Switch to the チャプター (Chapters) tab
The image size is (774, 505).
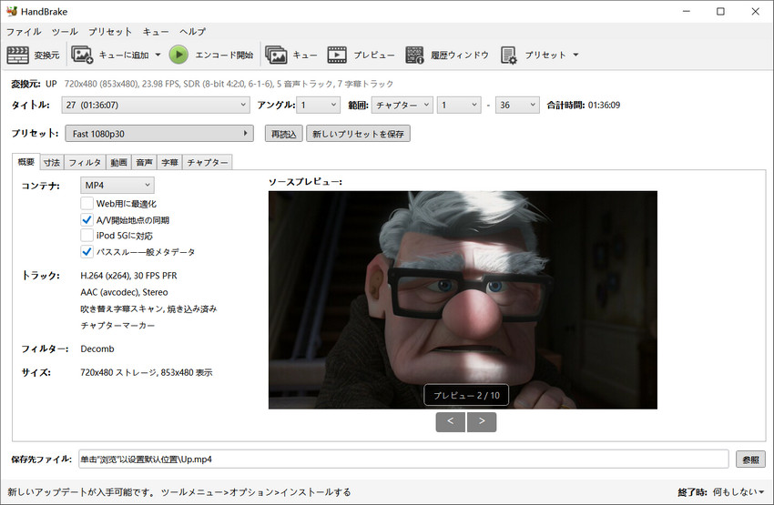click(208, 162)
